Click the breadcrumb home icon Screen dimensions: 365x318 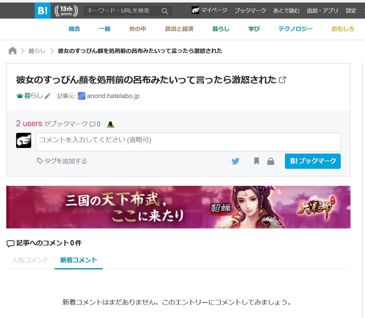[x=13, y=50]
